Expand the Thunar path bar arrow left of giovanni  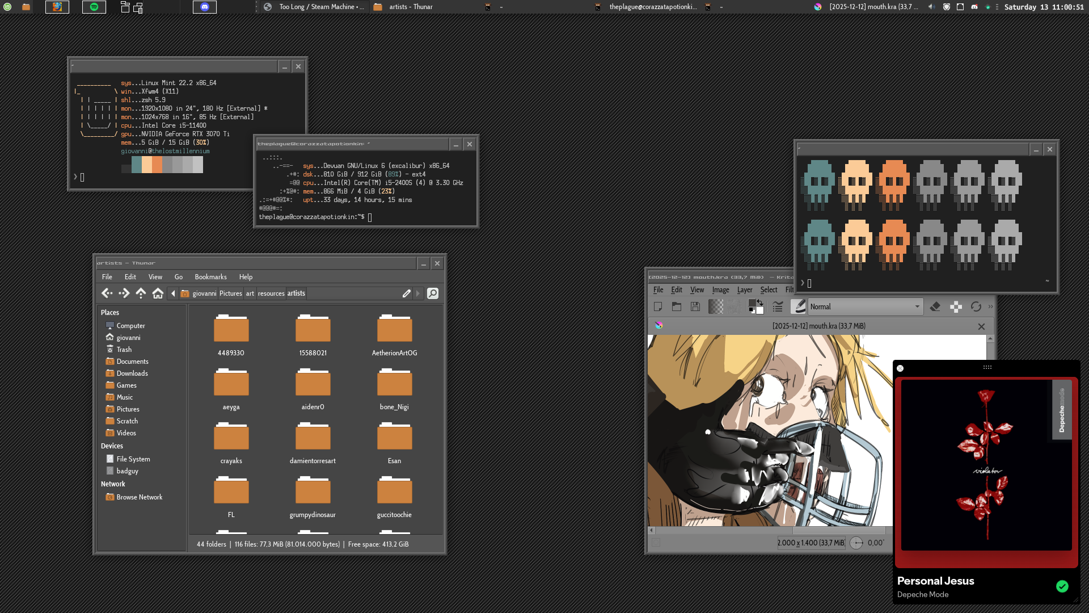(x=173, y=293)
